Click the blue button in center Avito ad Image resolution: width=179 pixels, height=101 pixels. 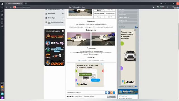click(x=95, y=80)
